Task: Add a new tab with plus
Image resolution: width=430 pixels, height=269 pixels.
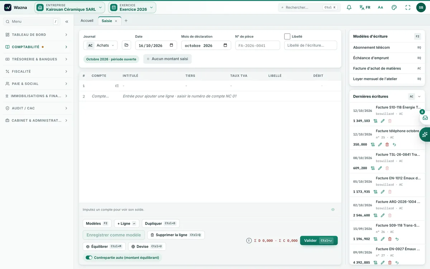Action: pyautogui.click(x=126, y=21)
